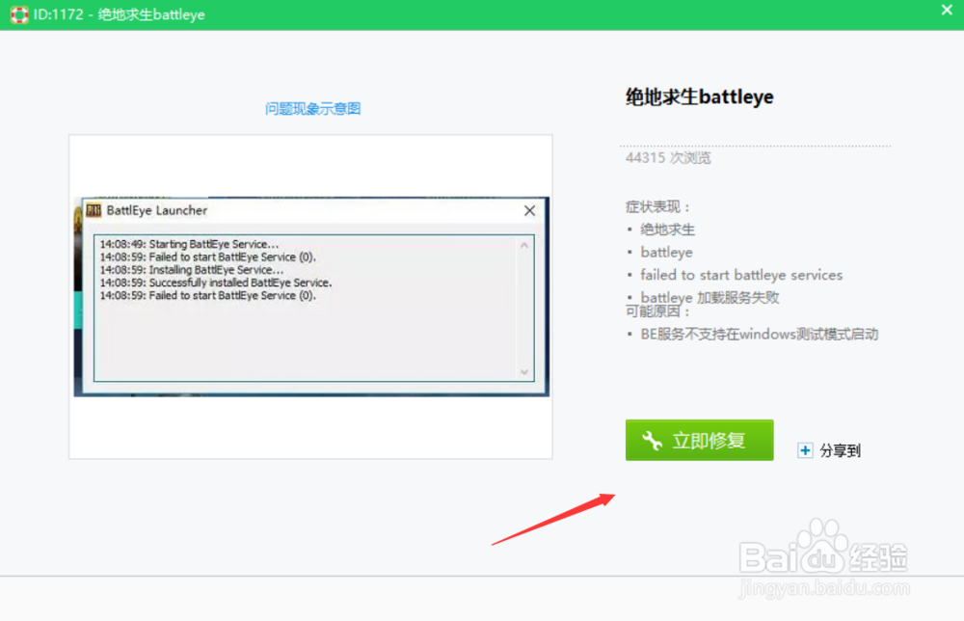Click 'BE服务不支持在windows测试模式启动' text
The height and width of the screenshot is (621, 964).
point(760,334)
